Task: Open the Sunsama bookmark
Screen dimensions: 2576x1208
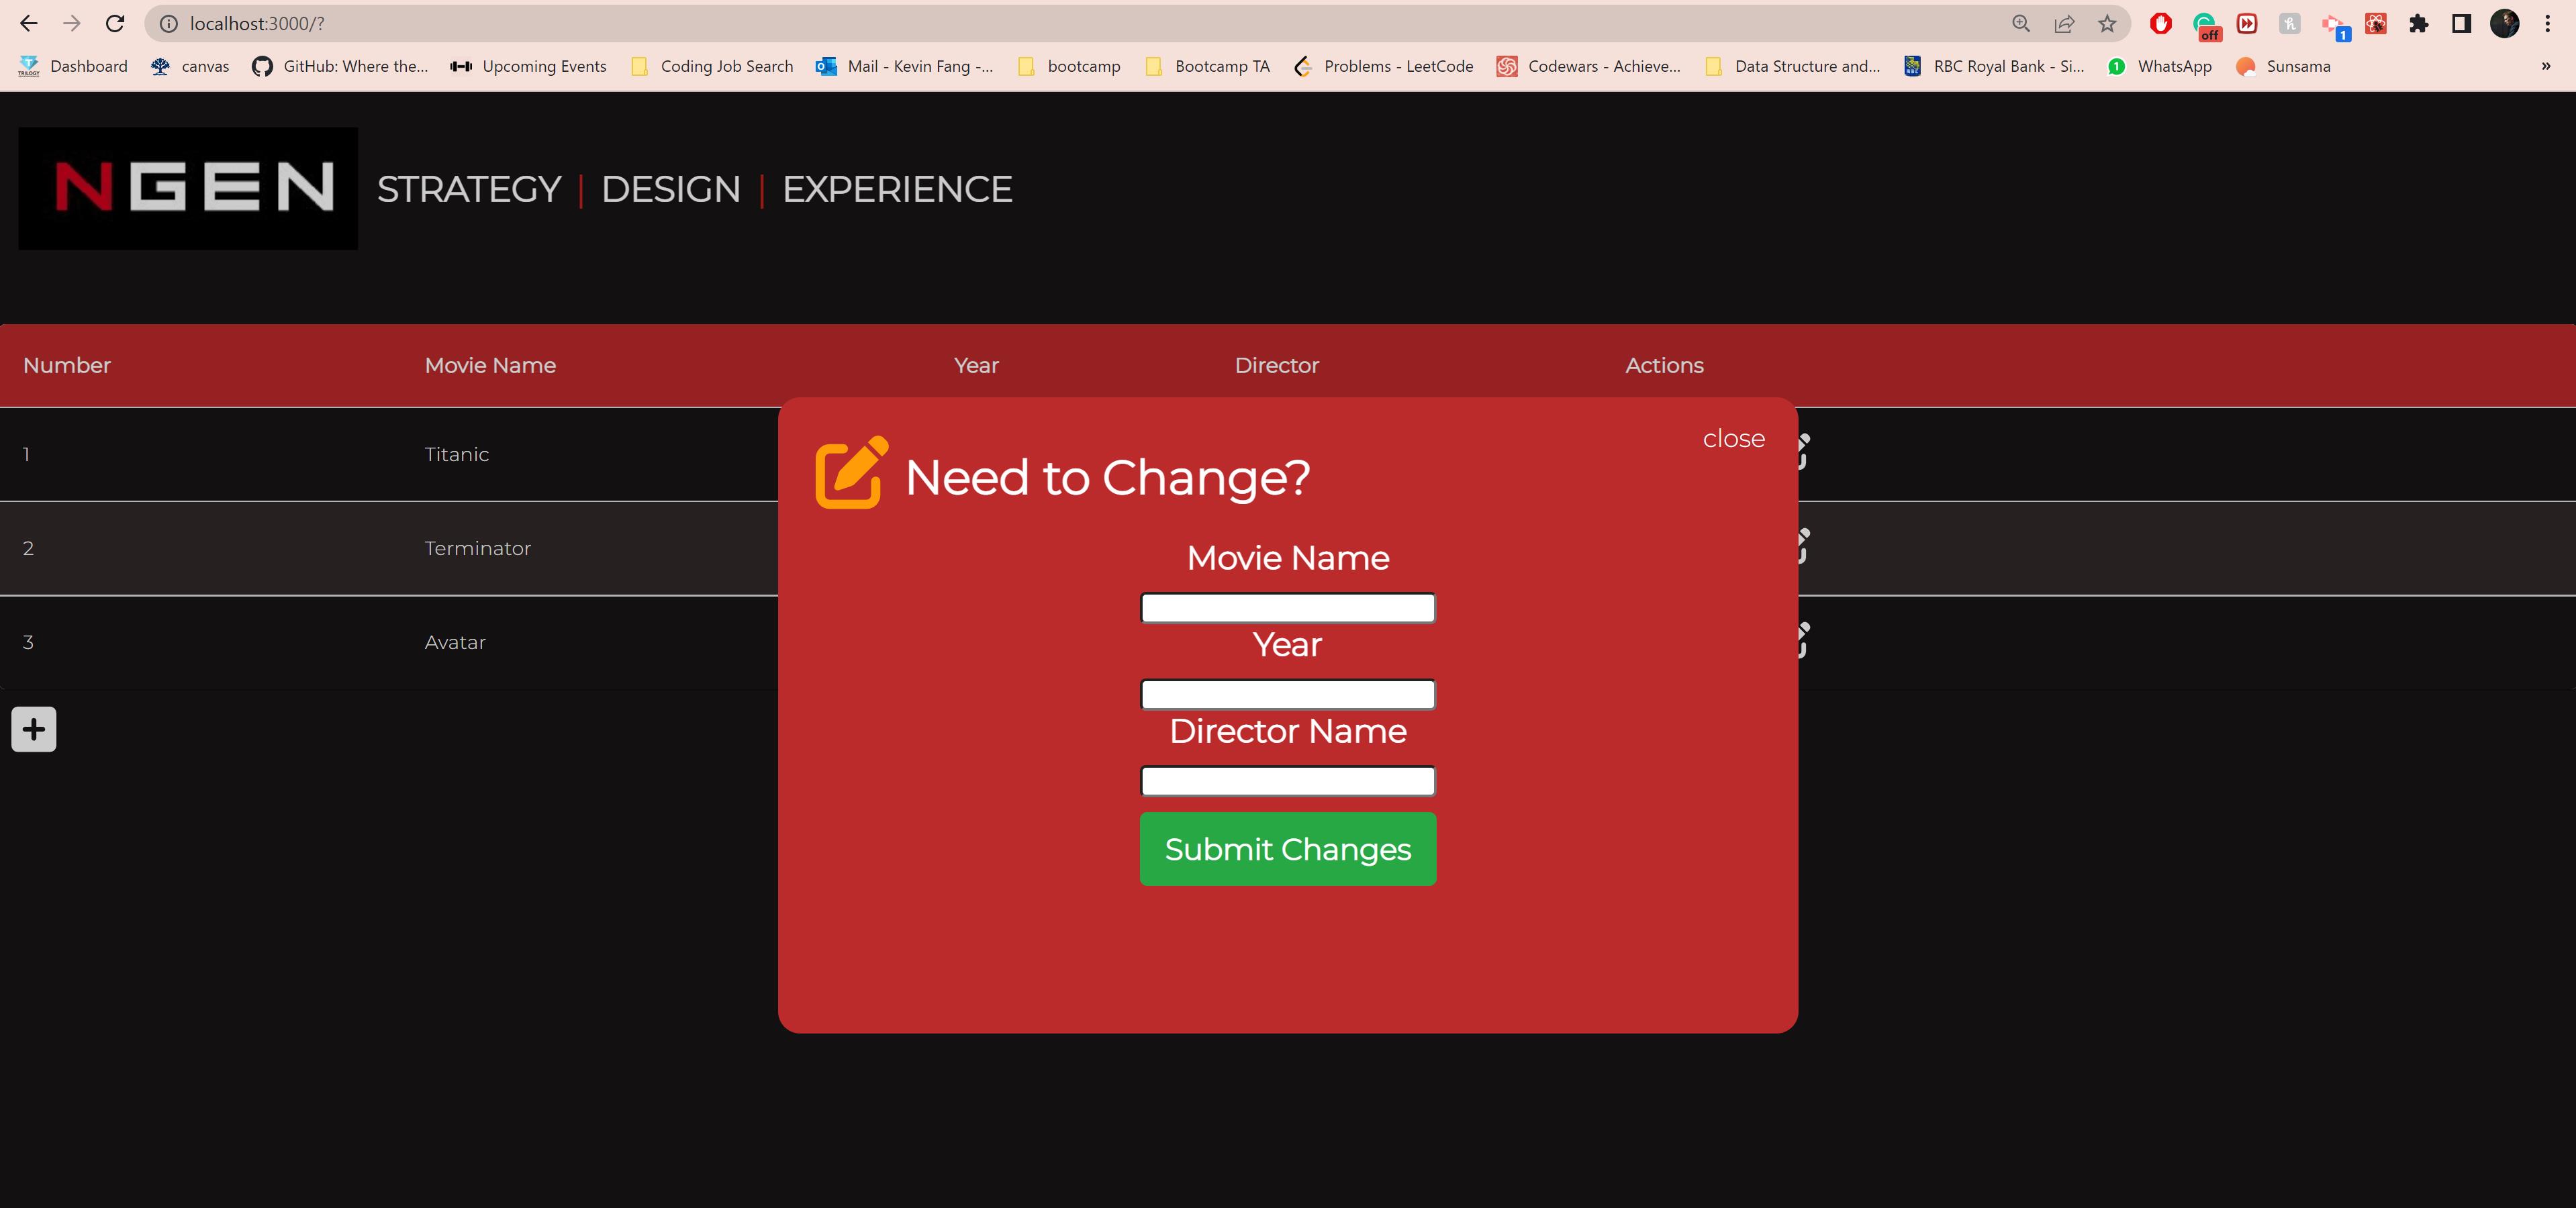Action: (2283, 66)
